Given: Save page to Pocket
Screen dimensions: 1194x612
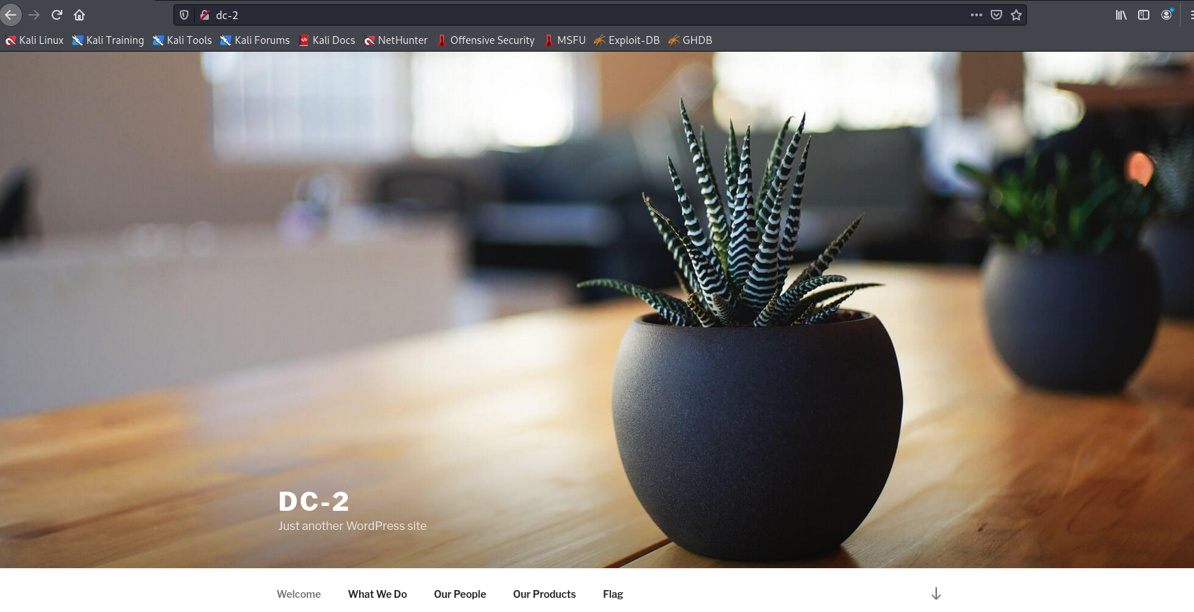Looking at the screenshot, I should pos(996,15).
